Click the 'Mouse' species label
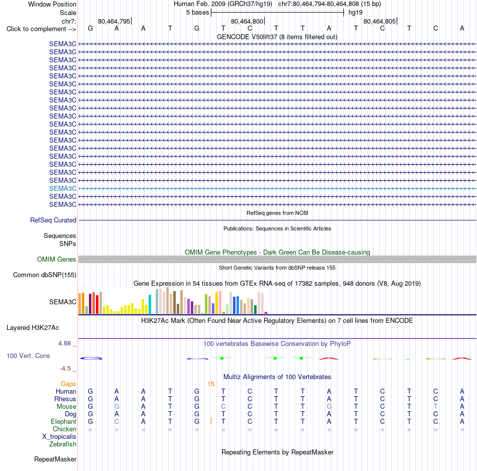The width and height of the screenshot is (477, 471). pos(66,407)
